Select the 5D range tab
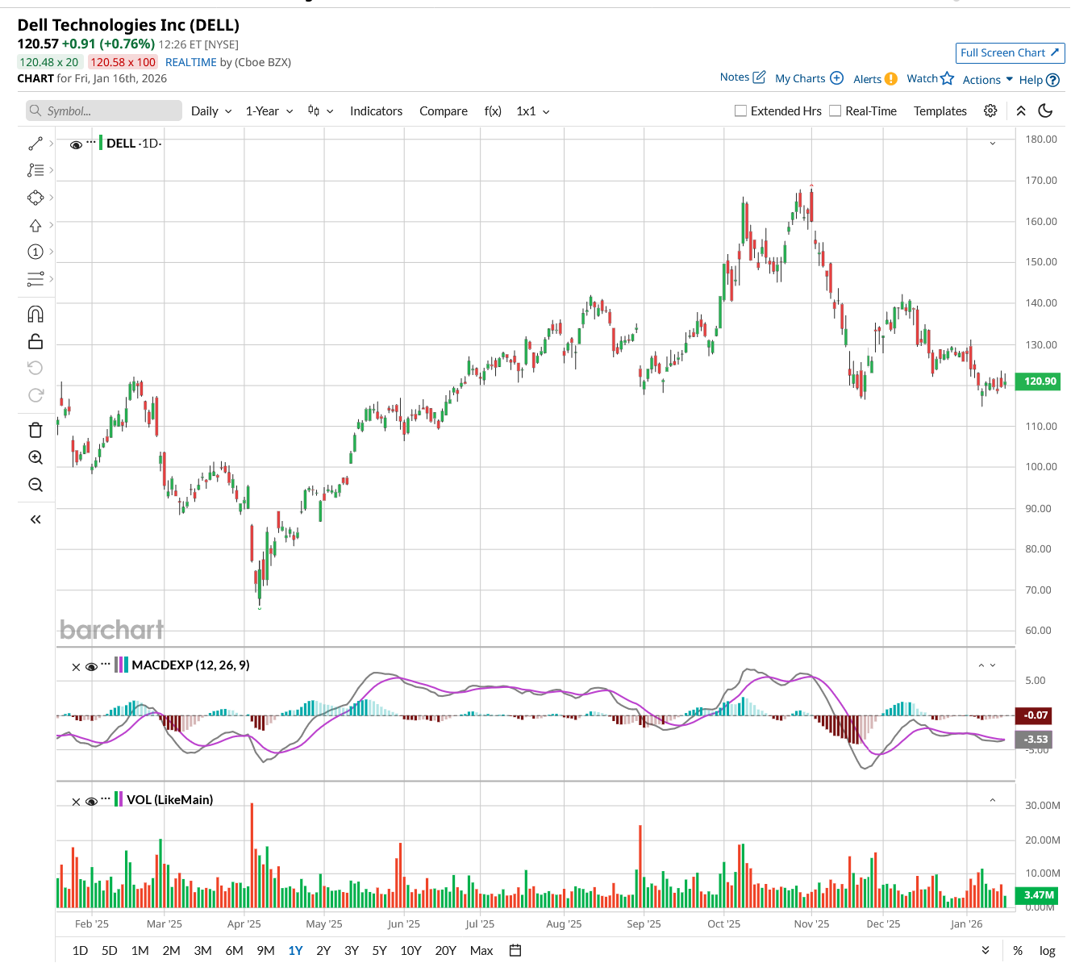 [x=110, y=951]
